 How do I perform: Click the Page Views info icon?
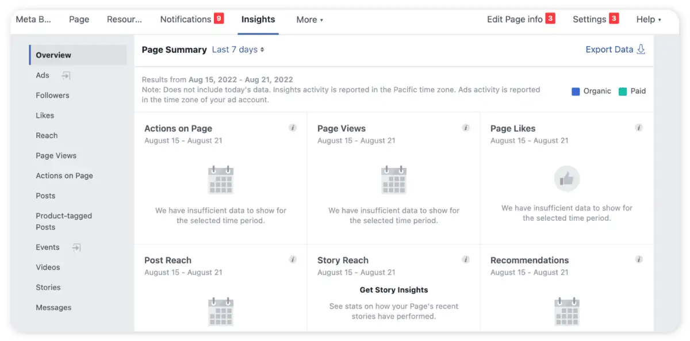pos(466,128)
